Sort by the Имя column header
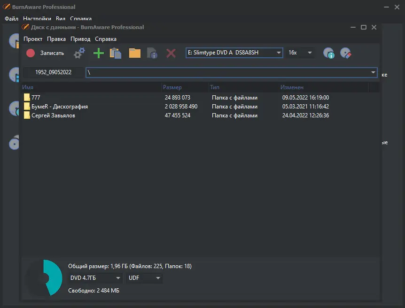 pyautogui.click(x=92, y=87)
